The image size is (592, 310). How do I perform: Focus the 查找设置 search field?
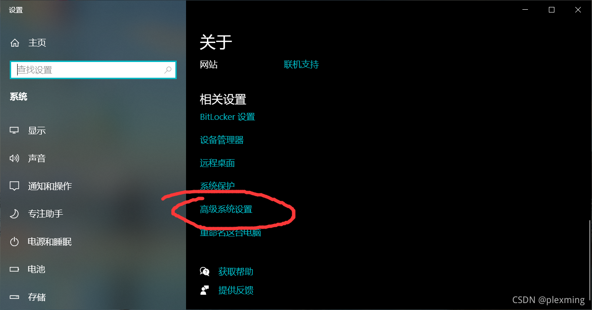(x=93, y=70)
